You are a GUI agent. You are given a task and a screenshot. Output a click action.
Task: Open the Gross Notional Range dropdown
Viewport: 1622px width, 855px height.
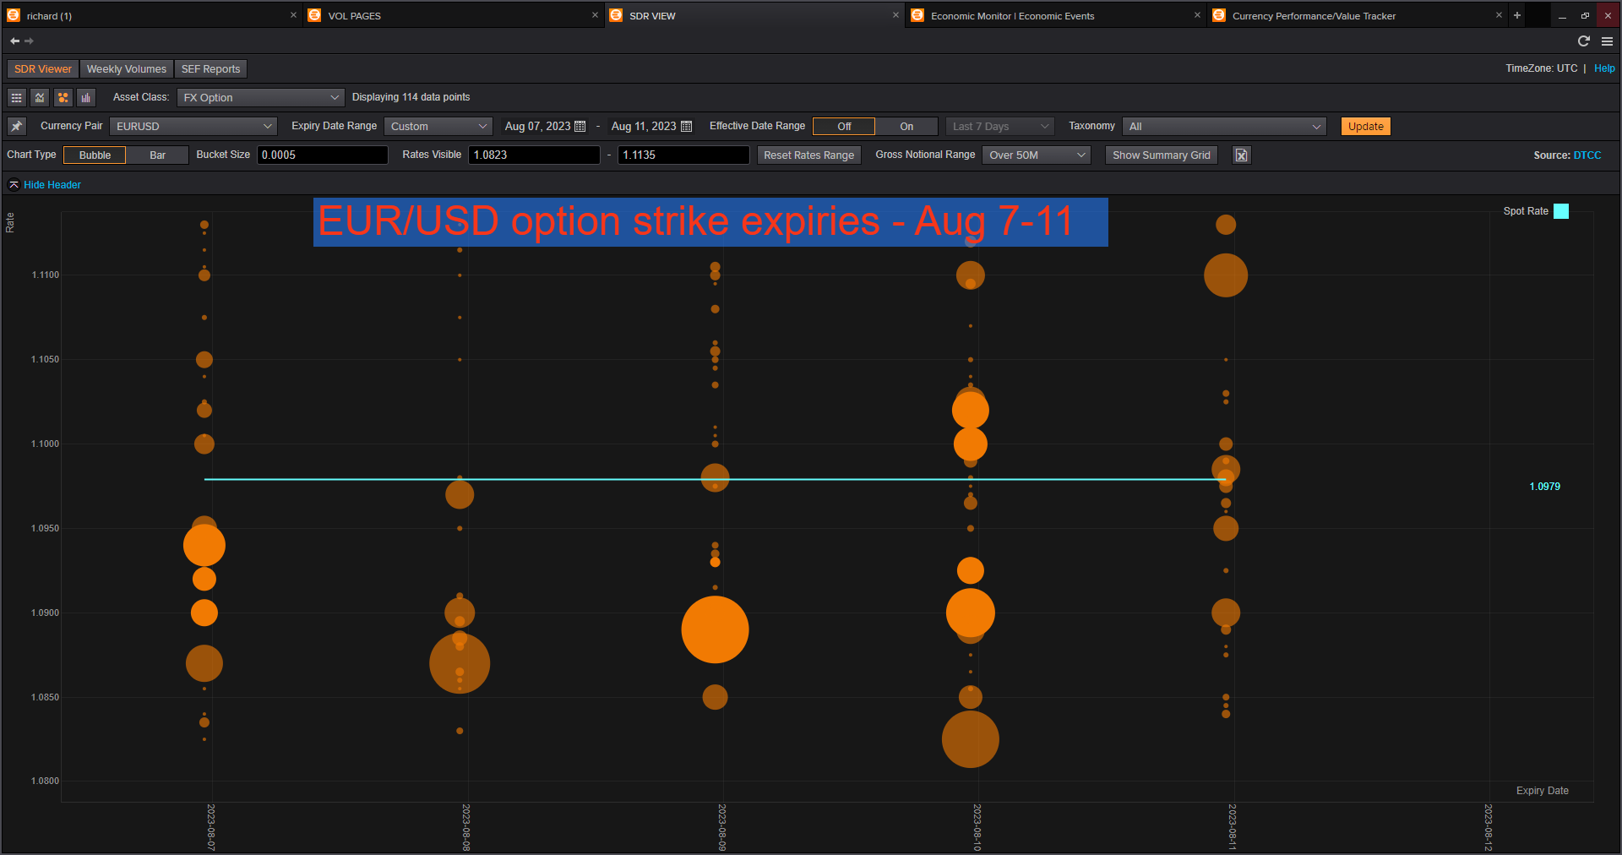click(1037, 155)
